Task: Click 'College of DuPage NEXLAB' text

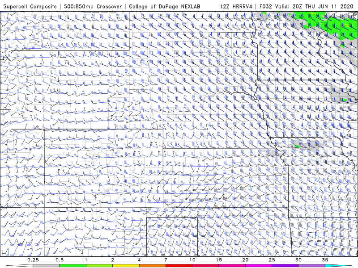Action: [x=164, y=6]
